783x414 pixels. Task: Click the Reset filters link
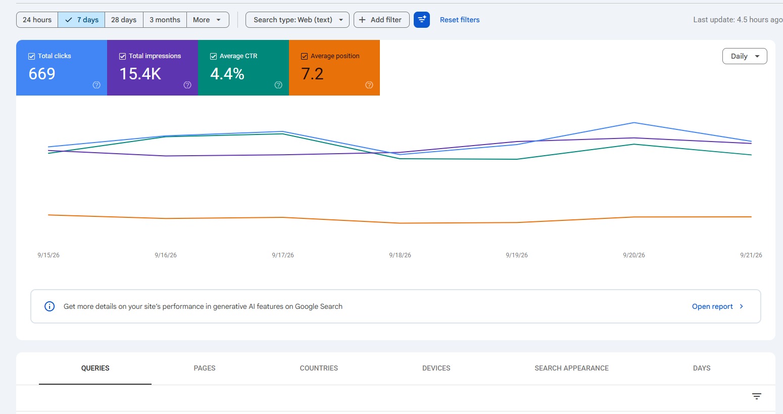460,20
